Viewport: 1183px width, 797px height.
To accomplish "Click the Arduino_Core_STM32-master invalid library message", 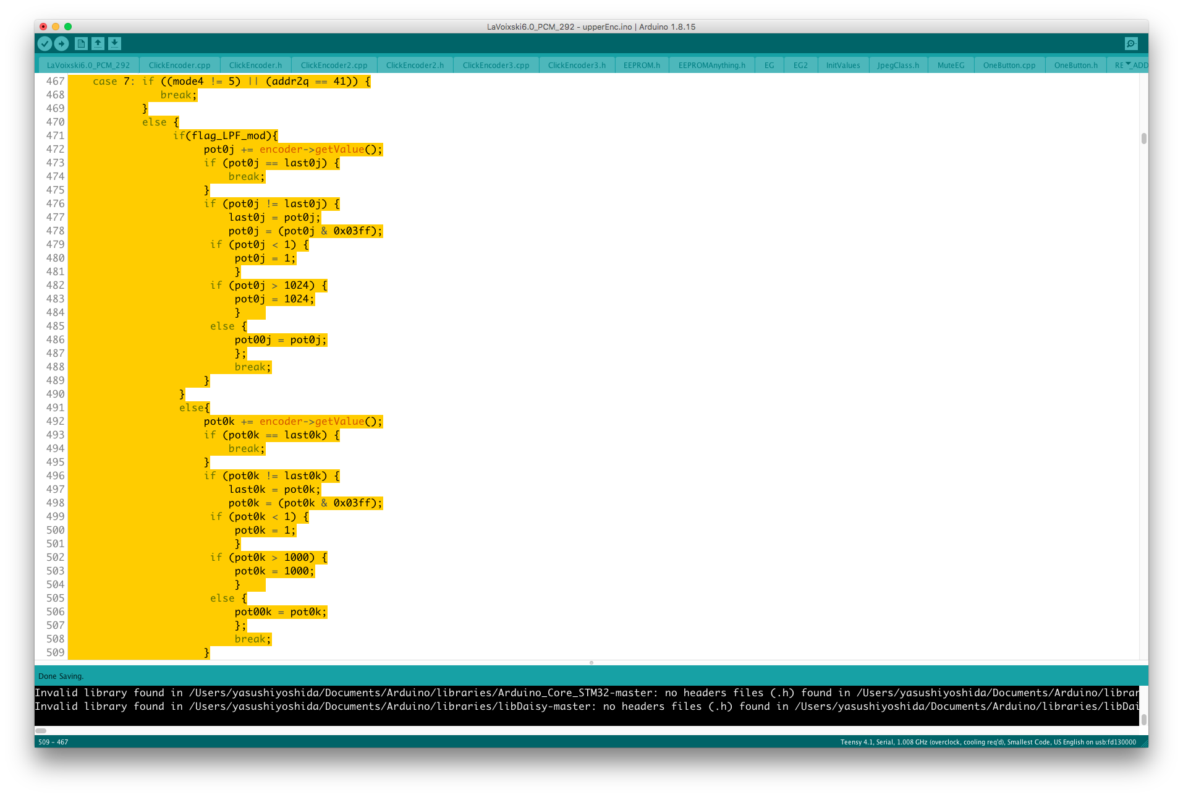I will pos(587,693).
